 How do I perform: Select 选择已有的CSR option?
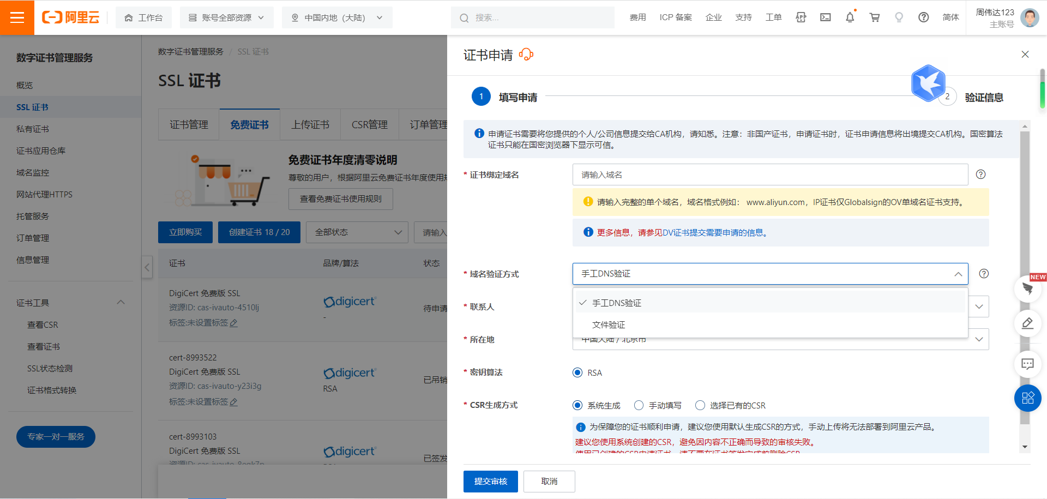700,405
